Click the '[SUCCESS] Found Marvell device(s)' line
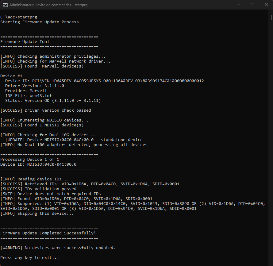Screen dimensions: 273x266 pos(42,66)
